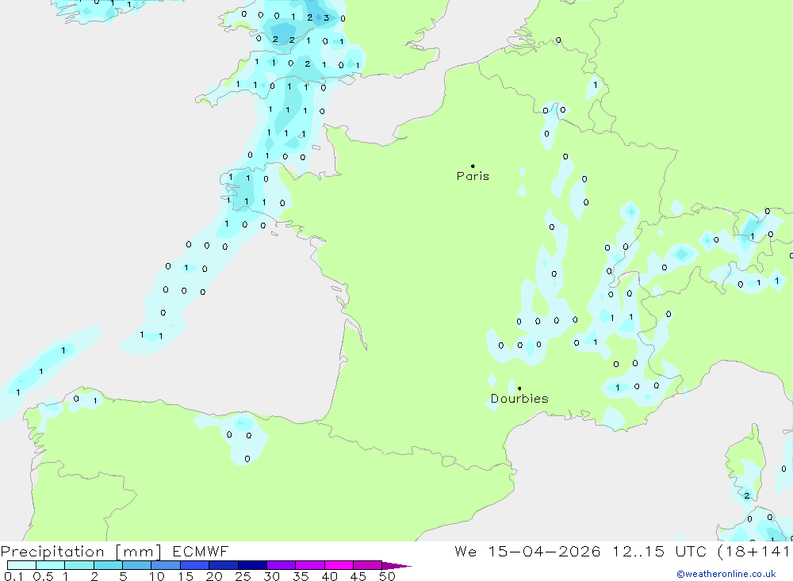Pick the 25–30 mm navy legend swatch
Viewport: 793px width, 581px height.
coord(252,565)
